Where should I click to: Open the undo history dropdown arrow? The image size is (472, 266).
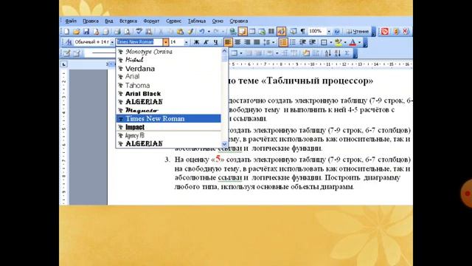[x=209, y=31]
